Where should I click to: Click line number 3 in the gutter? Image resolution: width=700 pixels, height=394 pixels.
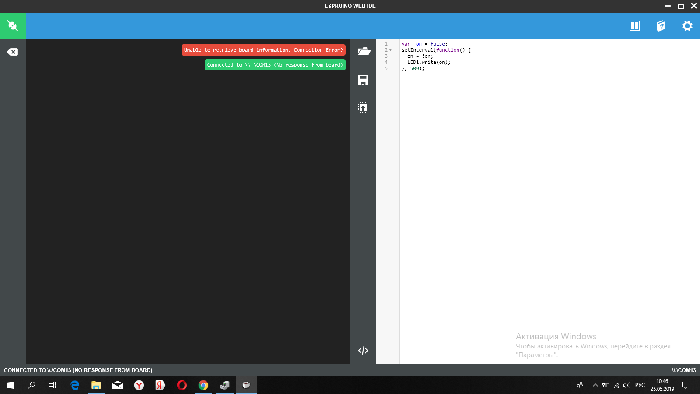(x=386, y=56)
